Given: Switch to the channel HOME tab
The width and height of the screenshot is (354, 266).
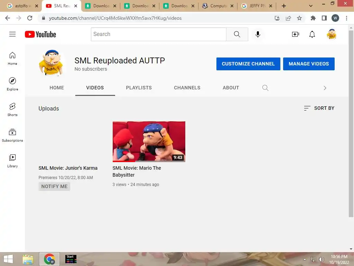Looking at the screenshot, I should pyautogui.click(x=57, y=88).
